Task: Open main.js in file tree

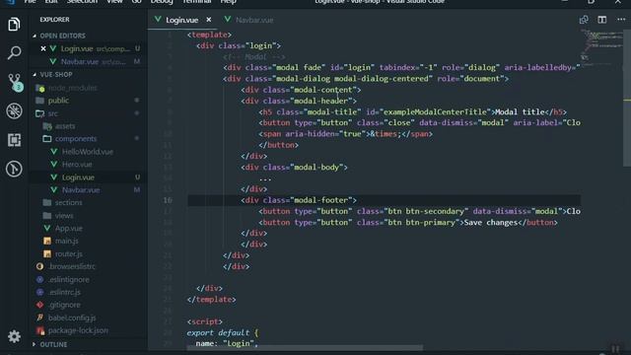Action: tap(66, 241)
